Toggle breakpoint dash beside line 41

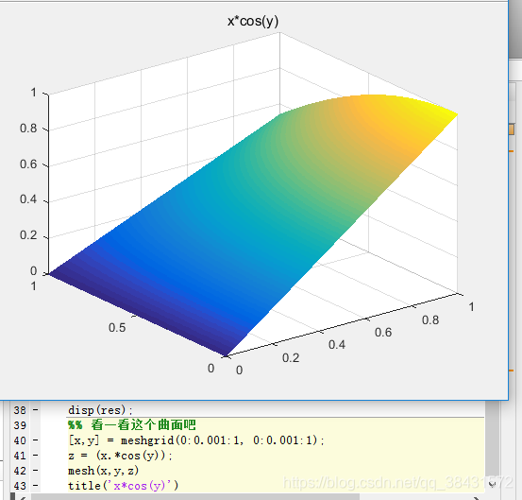click(x=35, y=456)
